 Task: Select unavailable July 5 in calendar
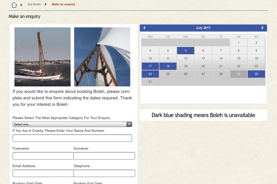186,51
